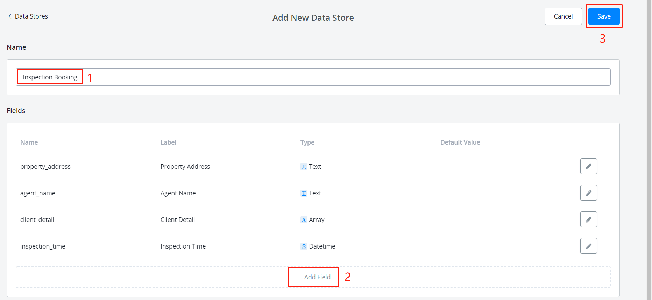Return to the Data Stores list

click(x=31, y=16)
